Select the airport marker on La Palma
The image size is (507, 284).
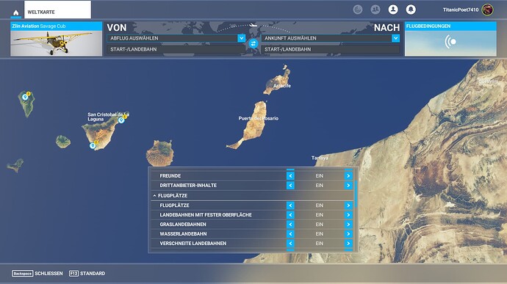[25, 97]
